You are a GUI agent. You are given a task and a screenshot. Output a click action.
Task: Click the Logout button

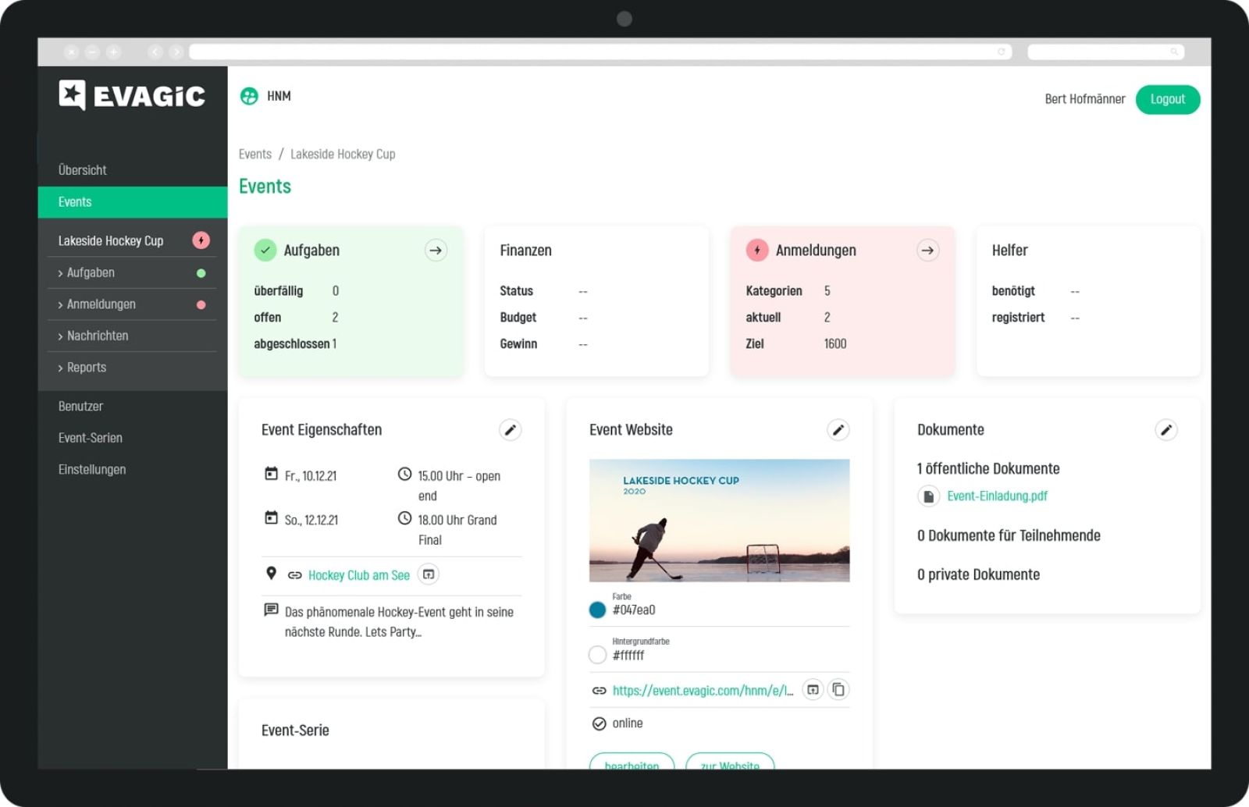[1167, 99]
